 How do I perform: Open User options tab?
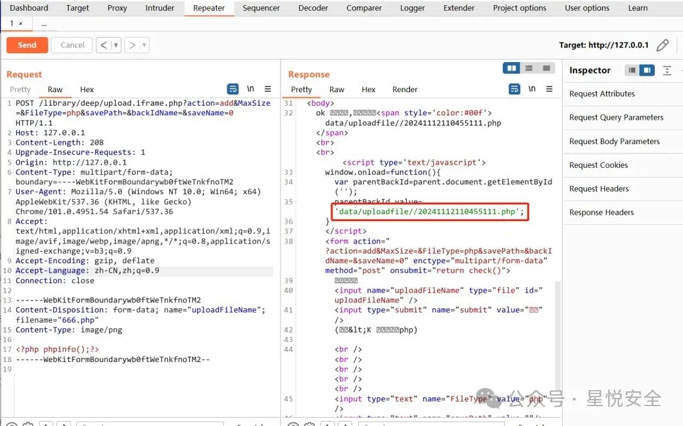587,8
